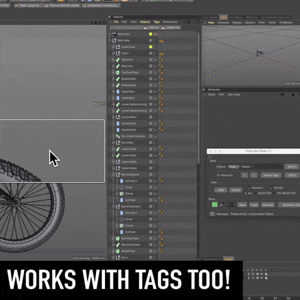Click the green layer swatch on MainCam row

tap(151, 34)
